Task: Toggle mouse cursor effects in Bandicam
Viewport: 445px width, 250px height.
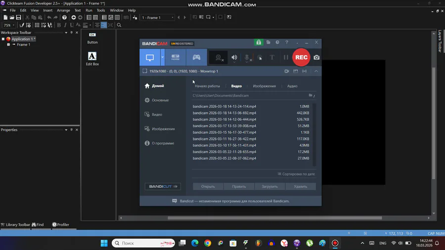Action: (x=260, y=57)
